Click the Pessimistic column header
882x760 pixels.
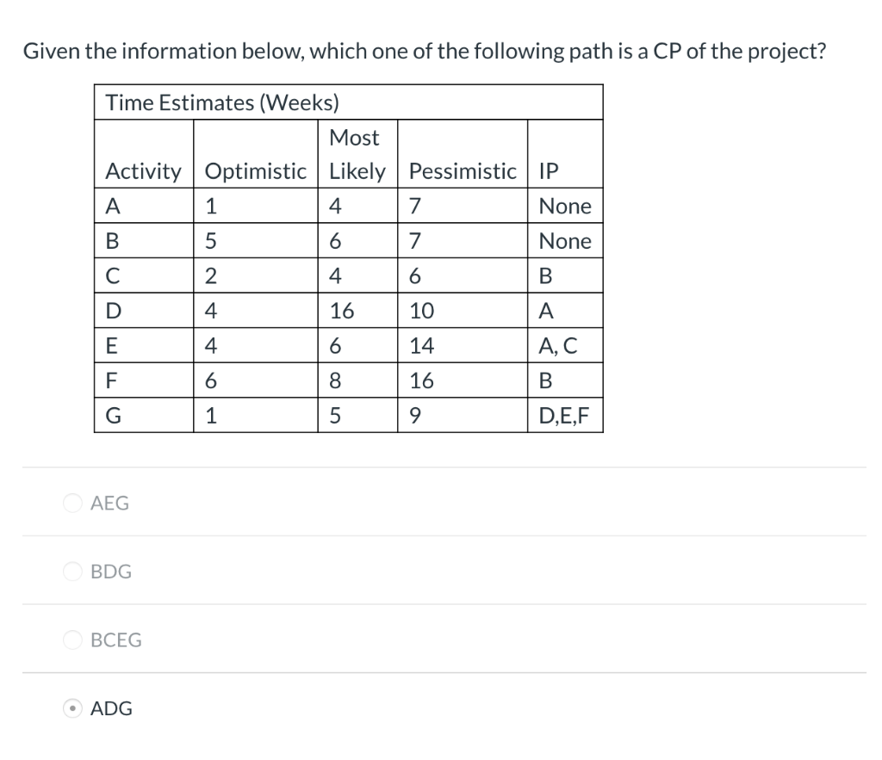click(x=463, y=154)
